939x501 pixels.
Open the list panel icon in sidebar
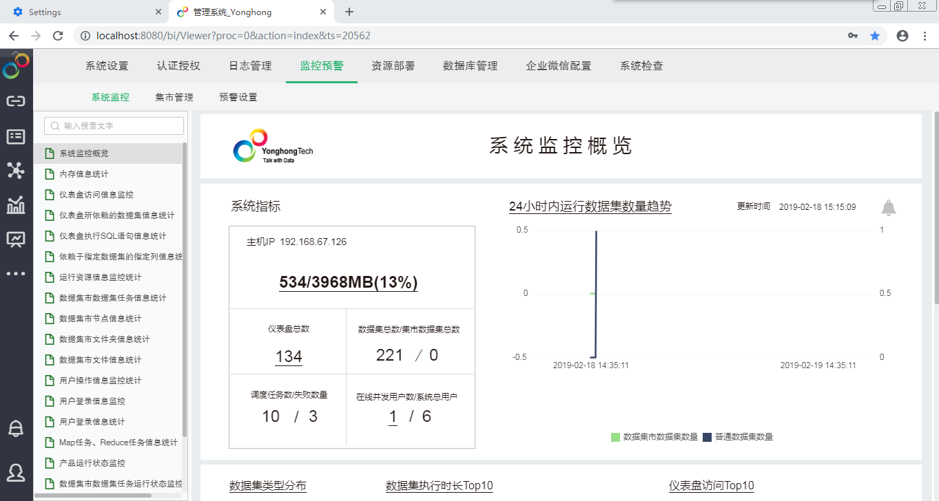point(15,136)
